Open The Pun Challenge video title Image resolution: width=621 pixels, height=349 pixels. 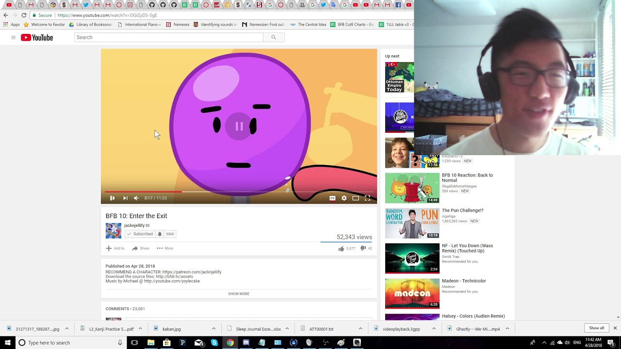pos(462,210)
